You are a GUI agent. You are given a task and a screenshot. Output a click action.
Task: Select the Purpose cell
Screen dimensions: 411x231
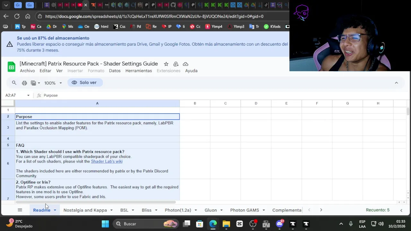click(97, 116)
